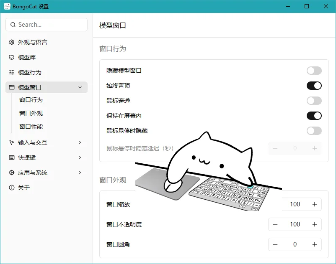Image resolution: width=336 pixels, height=264 pixels.
Task: Click the window icon beside 模型窗口
Action: [12, 87]
